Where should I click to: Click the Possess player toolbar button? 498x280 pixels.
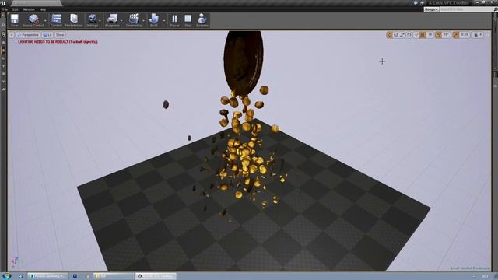point(202,20)
